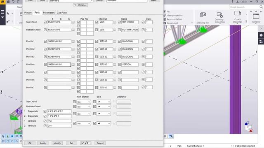Click the Fly tool icon
264x148 pixels.
[165, 12]
